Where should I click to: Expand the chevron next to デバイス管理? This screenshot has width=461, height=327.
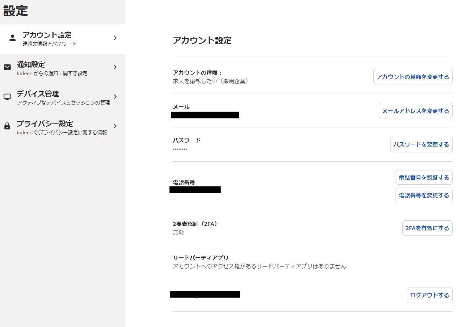[x=115, y=97]
